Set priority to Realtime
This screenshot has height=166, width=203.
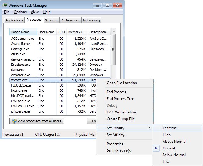tap(177, 128)
